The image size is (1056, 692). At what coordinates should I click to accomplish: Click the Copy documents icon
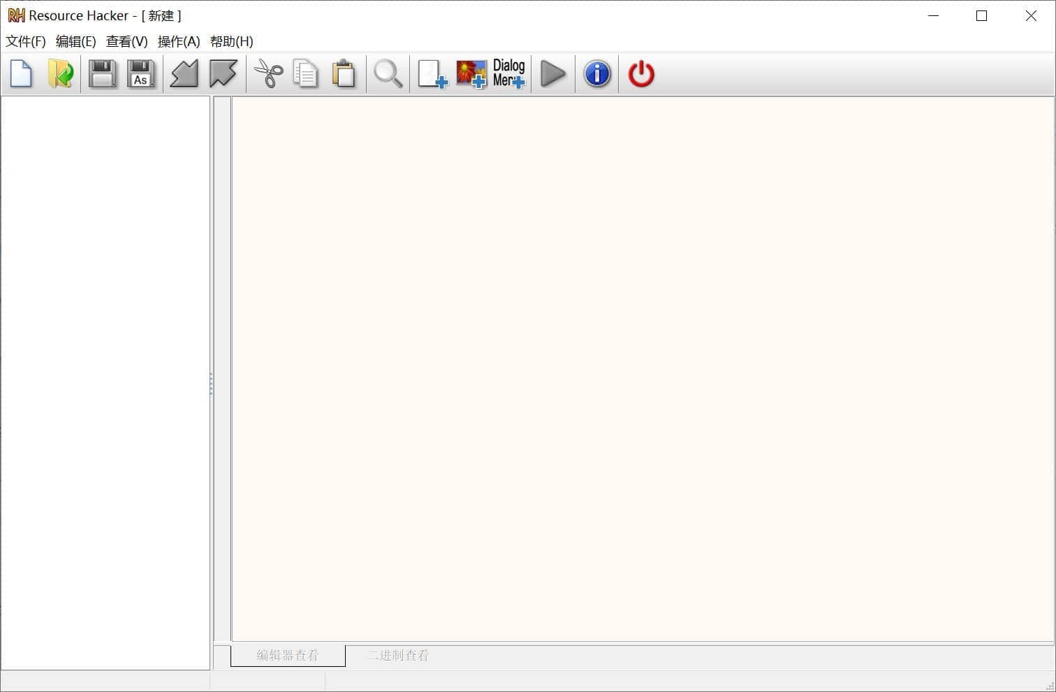pyautogui.click(x=306, y=74)
